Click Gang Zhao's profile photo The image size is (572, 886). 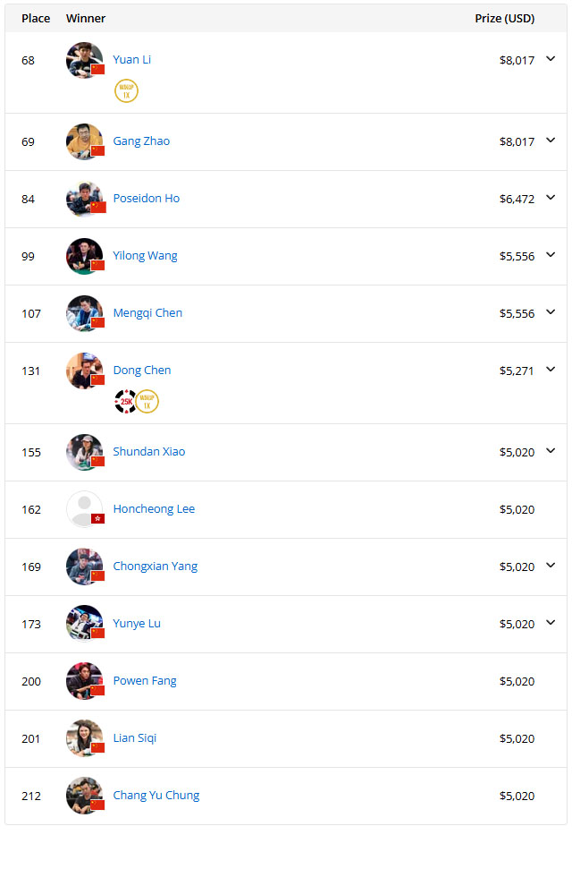pyautogui.click(x=85, y=141)
